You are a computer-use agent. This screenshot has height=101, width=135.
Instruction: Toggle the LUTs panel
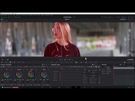[x=10, y=17]
